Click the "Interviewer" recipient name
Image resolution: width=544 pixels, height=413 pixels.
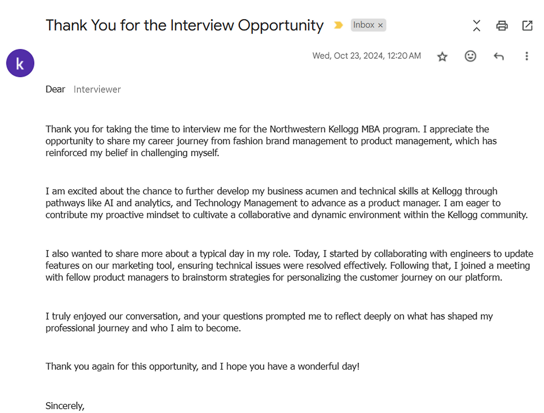97,89
